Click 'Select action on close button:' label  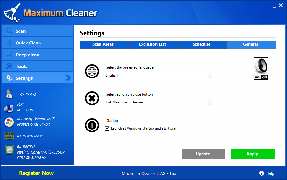(130, 94)
